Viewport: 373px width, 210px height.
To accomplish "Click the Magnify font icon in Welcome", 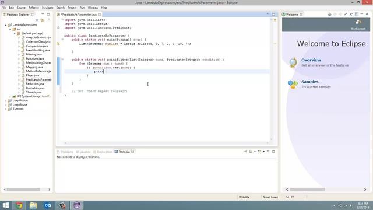I will [x=351, y=14].
